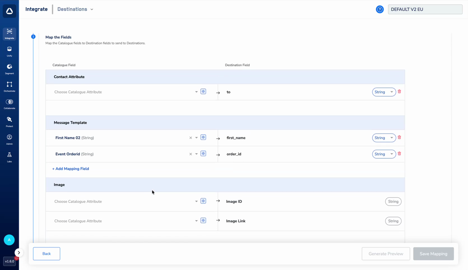This screenshot has width=468, height=270.
Task: Open the Segment section in sidebar
Action: pos(9,69)
